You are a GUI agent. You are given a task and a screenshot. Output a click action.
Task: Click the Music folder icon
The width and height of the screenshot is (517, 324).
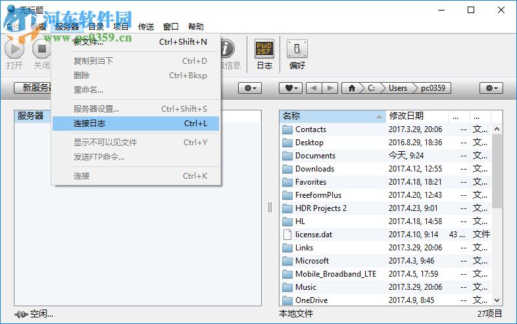tap(287, 287)
